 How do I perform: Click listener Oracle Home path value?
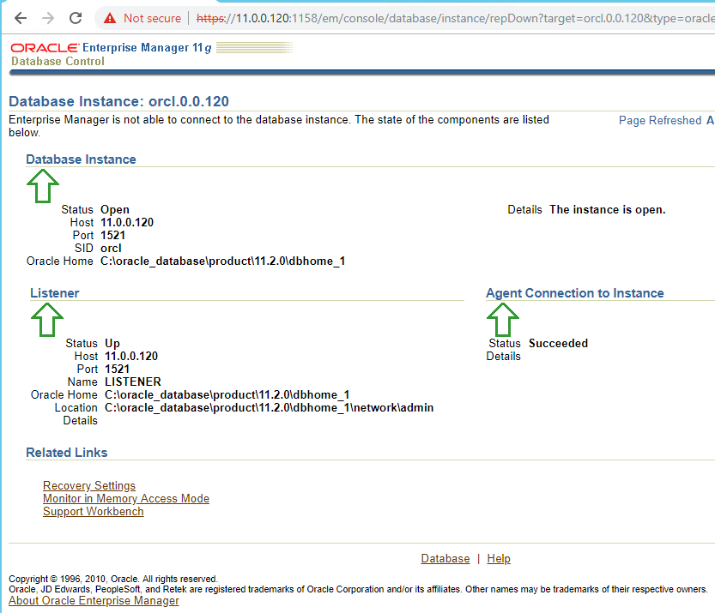coord(227,394)
